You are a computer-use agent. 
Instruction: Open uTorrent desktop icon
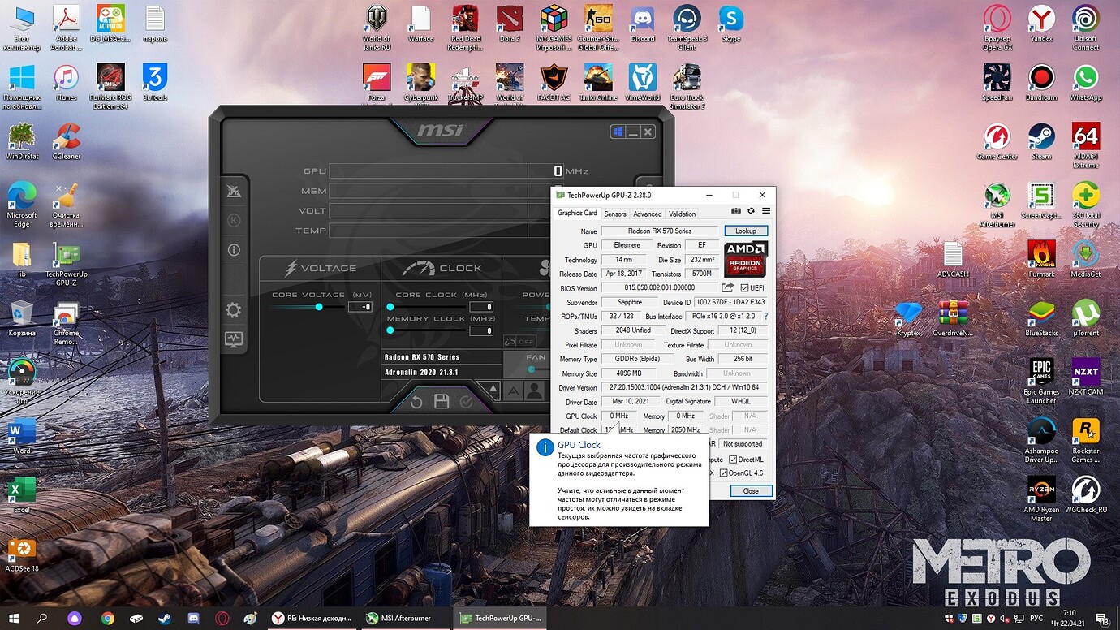(1086, 317)
